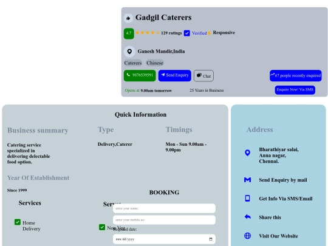Click the Share arrow icon
The image size is (328, 246).
pos(247,217)
